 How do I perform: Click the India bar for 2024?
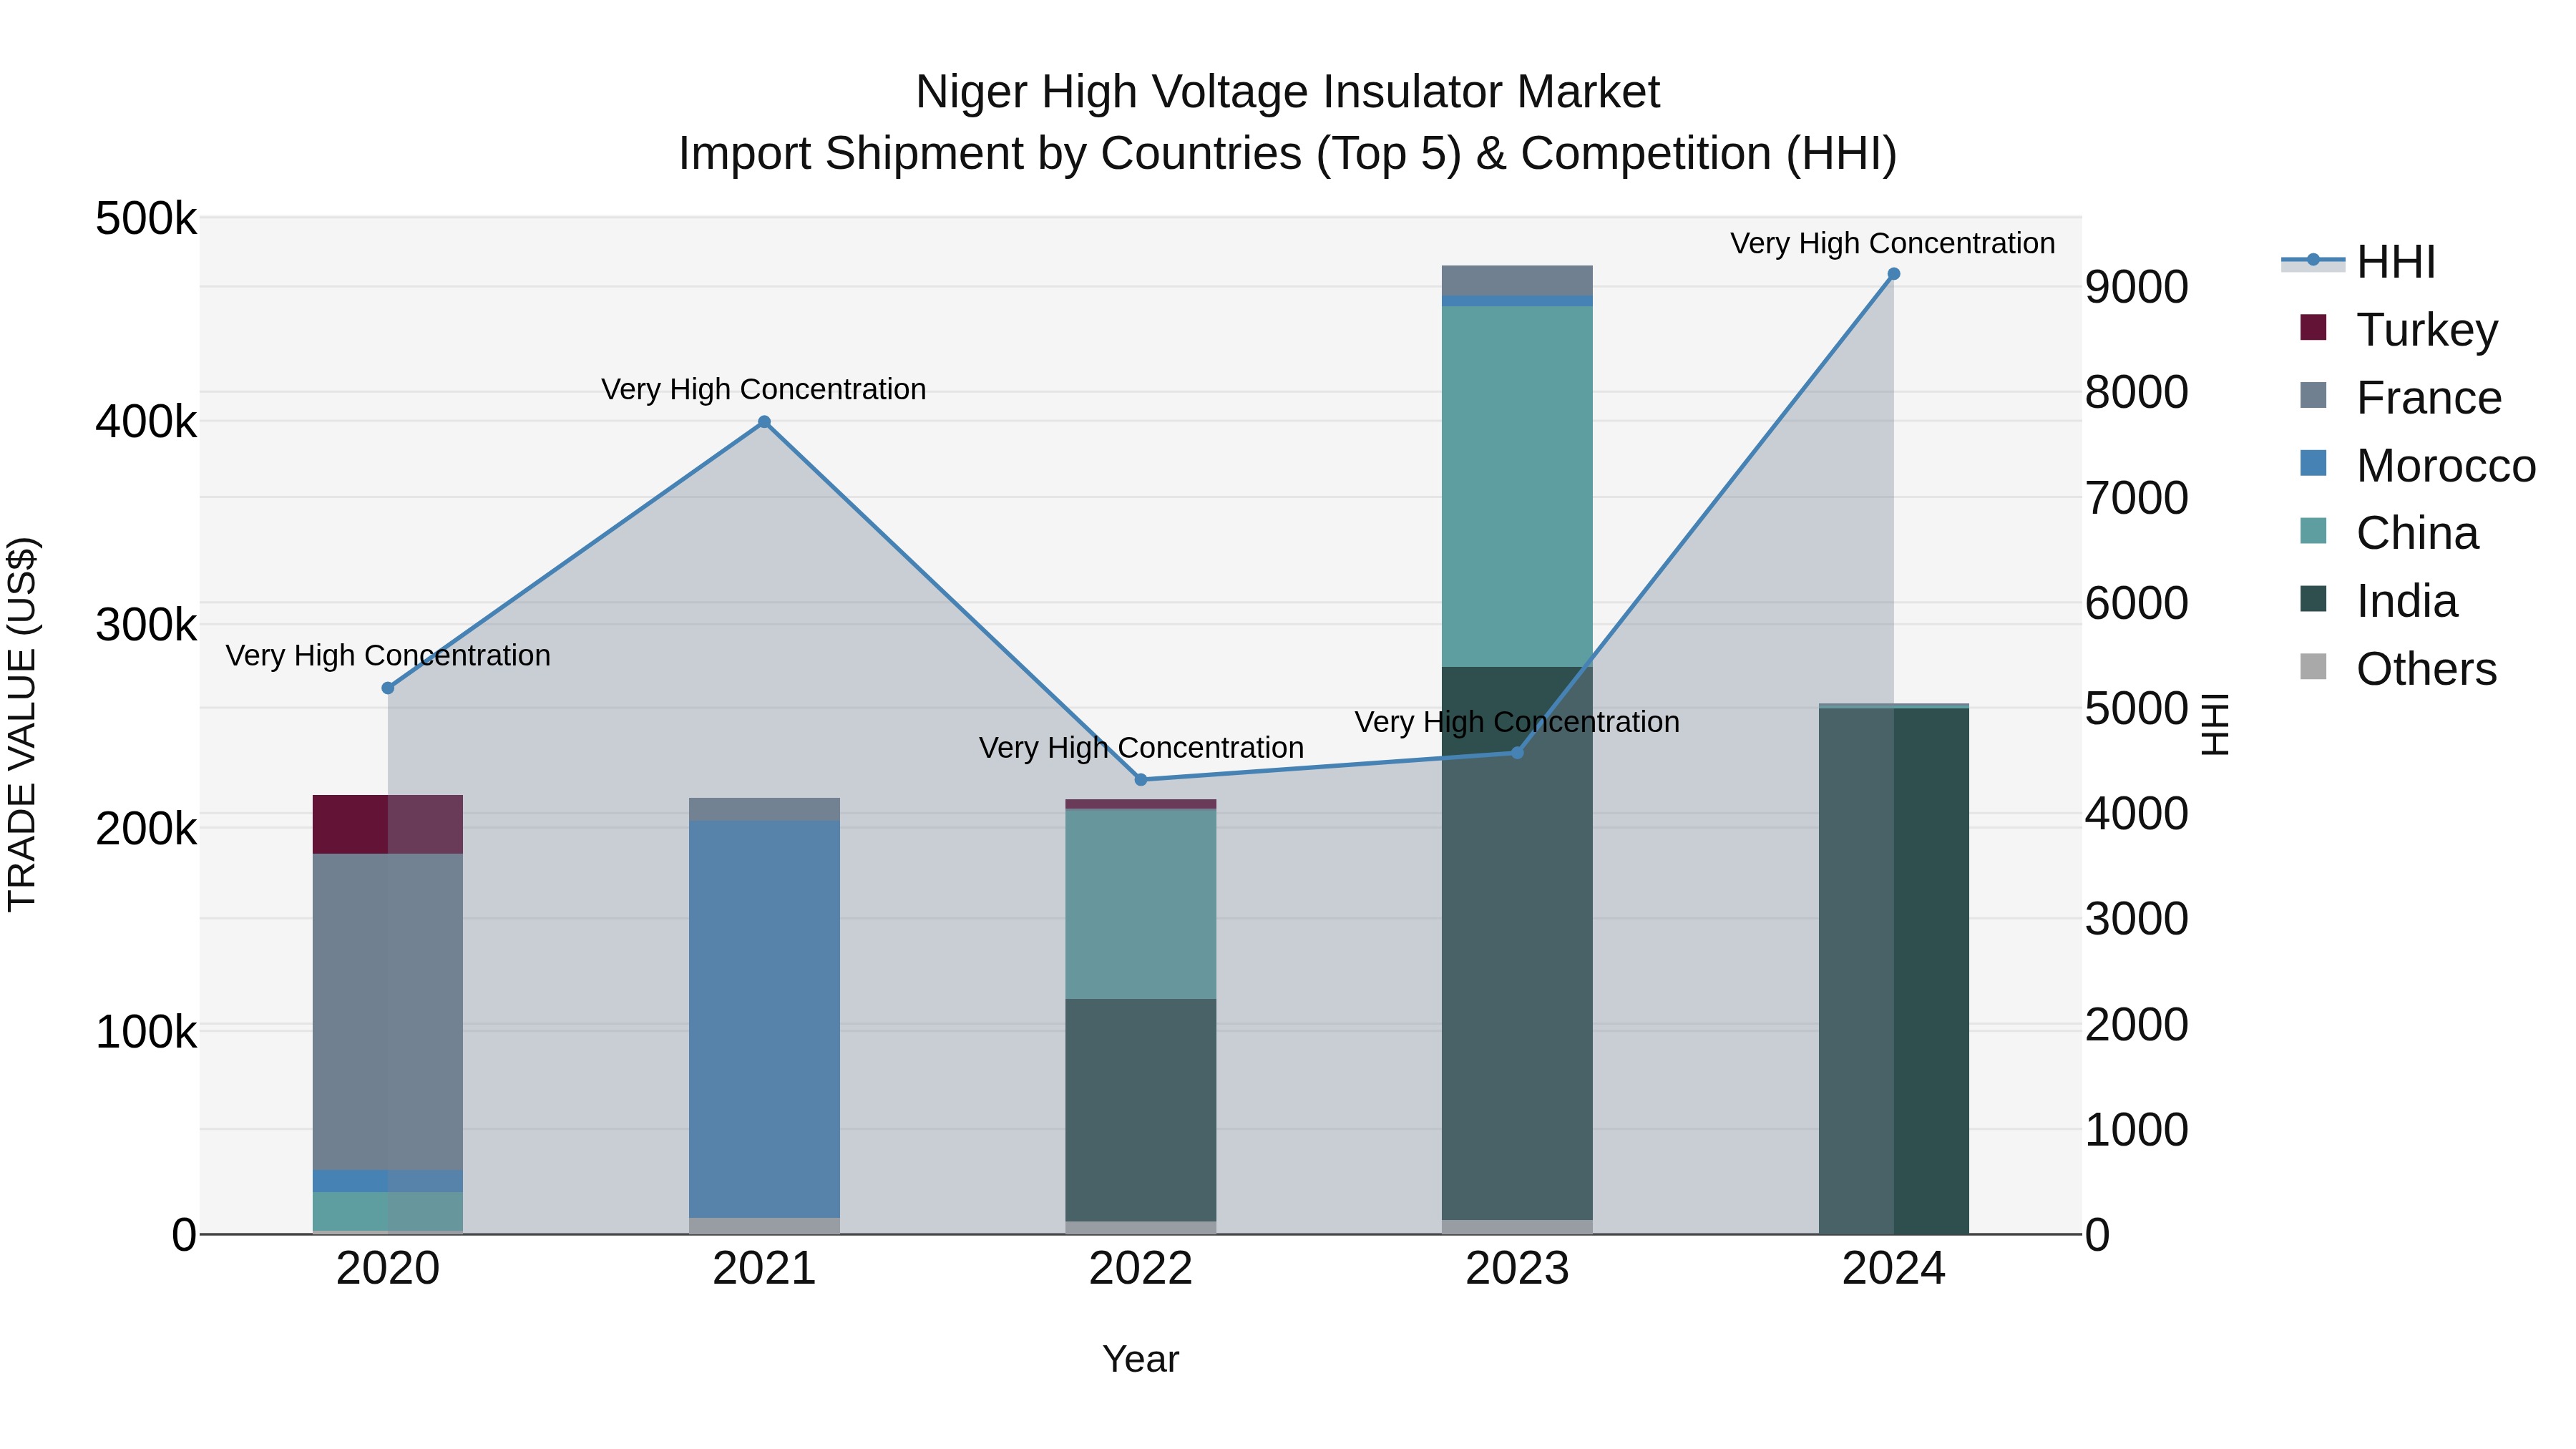(x=1893, y=971)
